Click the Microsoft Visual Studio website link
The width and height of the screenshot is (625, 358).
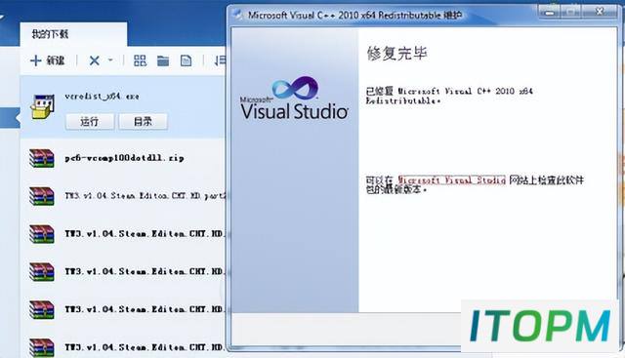451,180
